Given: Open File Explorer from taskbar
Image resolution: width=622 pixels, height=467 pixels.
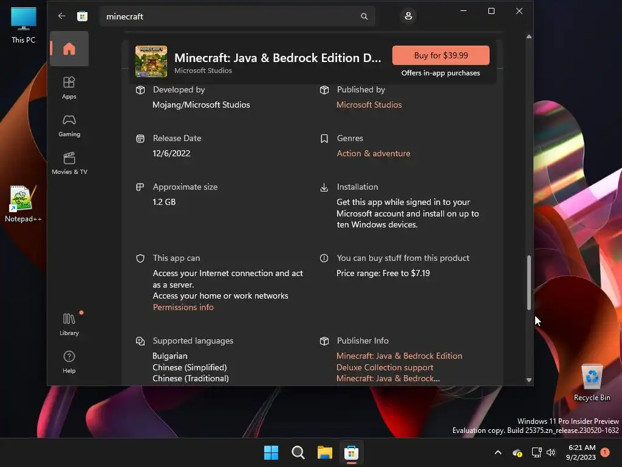Looking at the screenshot, I should 324,452.
